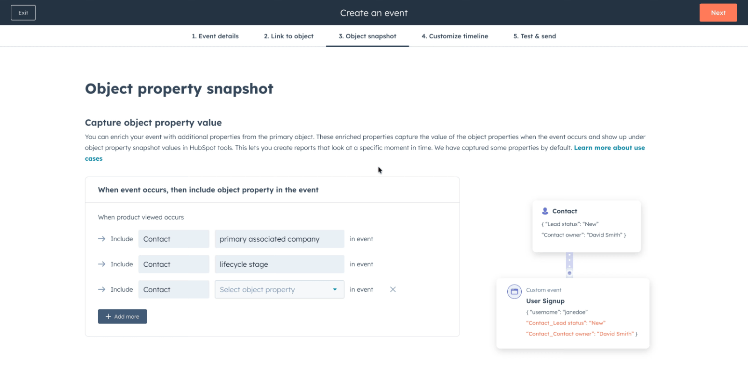Click the User Signup title in preview
Image resolution: width=748 pixels, height=386 pixels.
(x=545, y=301)
